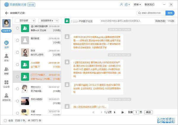Jump to last page of messages

(123, 112)
